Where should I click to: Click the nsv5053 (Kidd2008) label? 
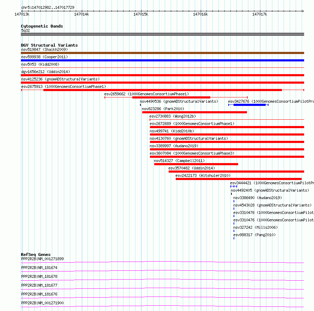40,64
